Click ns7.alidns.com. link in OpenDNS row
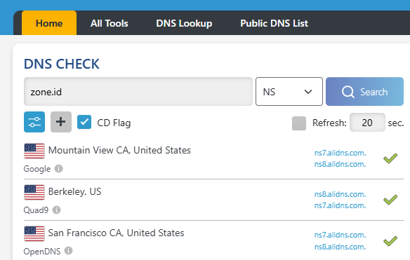 tap(340, 235)
